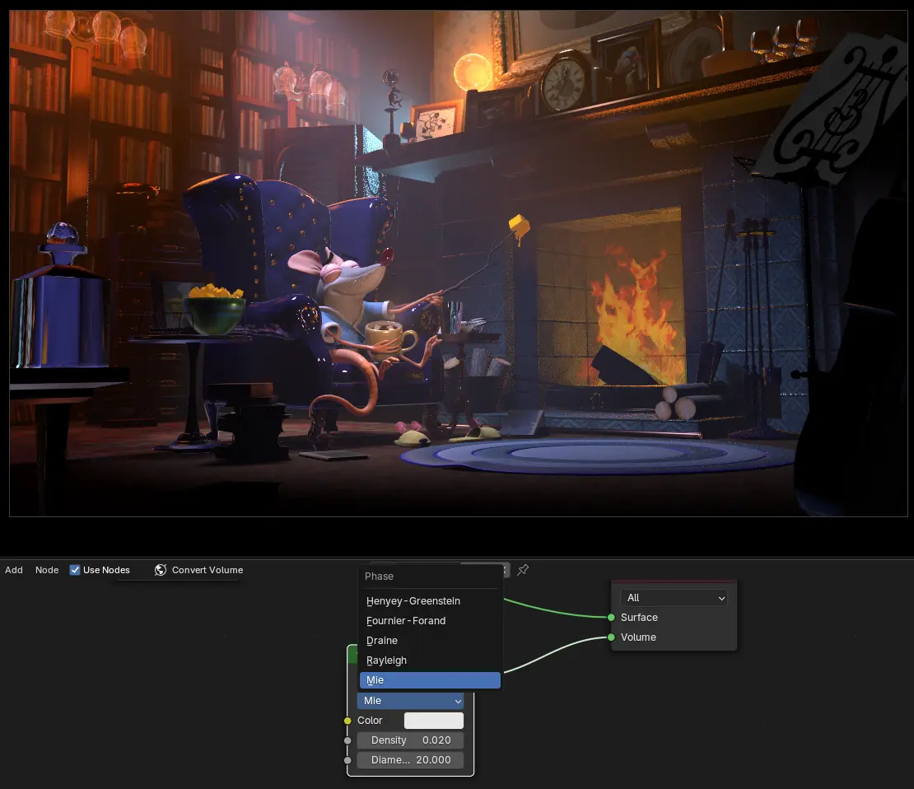
Task: Open the Node menu
Action: click(x=47, y=570)
